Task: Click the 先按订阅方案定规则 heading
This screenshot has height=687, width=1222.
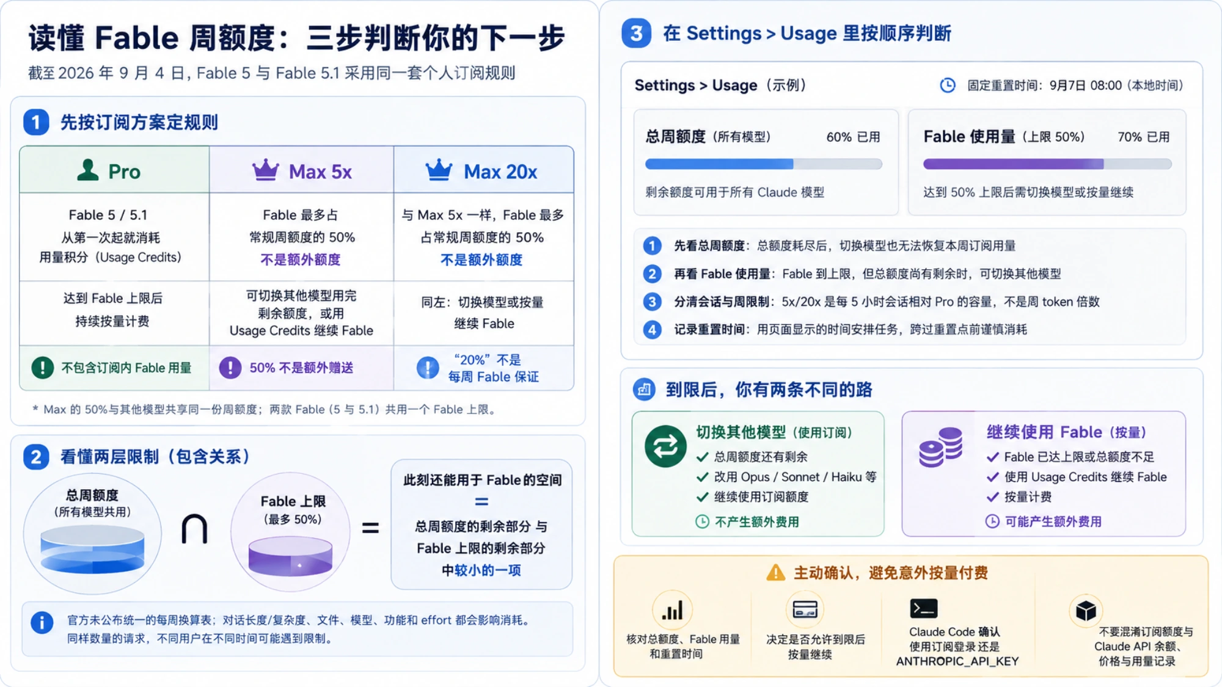Action: pyautogui.click(x=139, y=122)
